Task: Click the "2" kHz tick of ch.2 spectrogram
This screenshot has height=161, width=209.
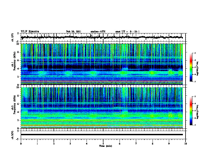Action: click(18, 120)
